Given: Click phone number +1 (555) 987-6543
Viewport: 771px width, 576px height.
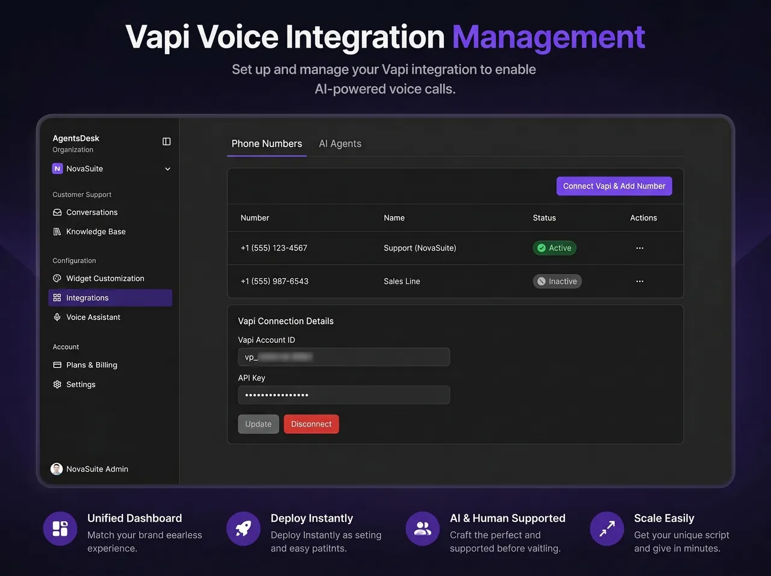Looking at the screenshot, I should click(x=275, y=281).
